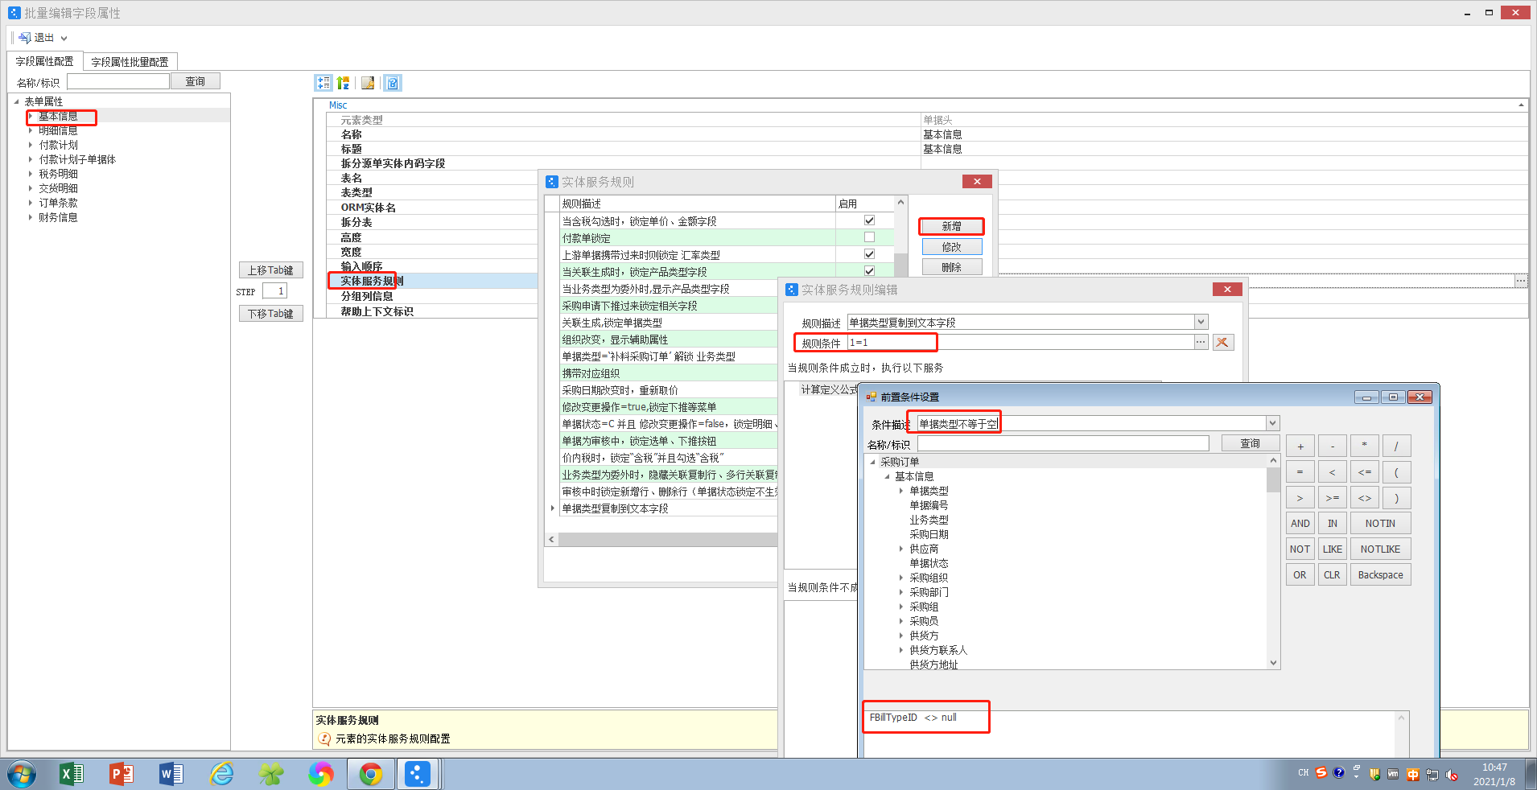1537x790 pixels.
Task: Select the 财务信息 tree item
Action: point(58,217)
